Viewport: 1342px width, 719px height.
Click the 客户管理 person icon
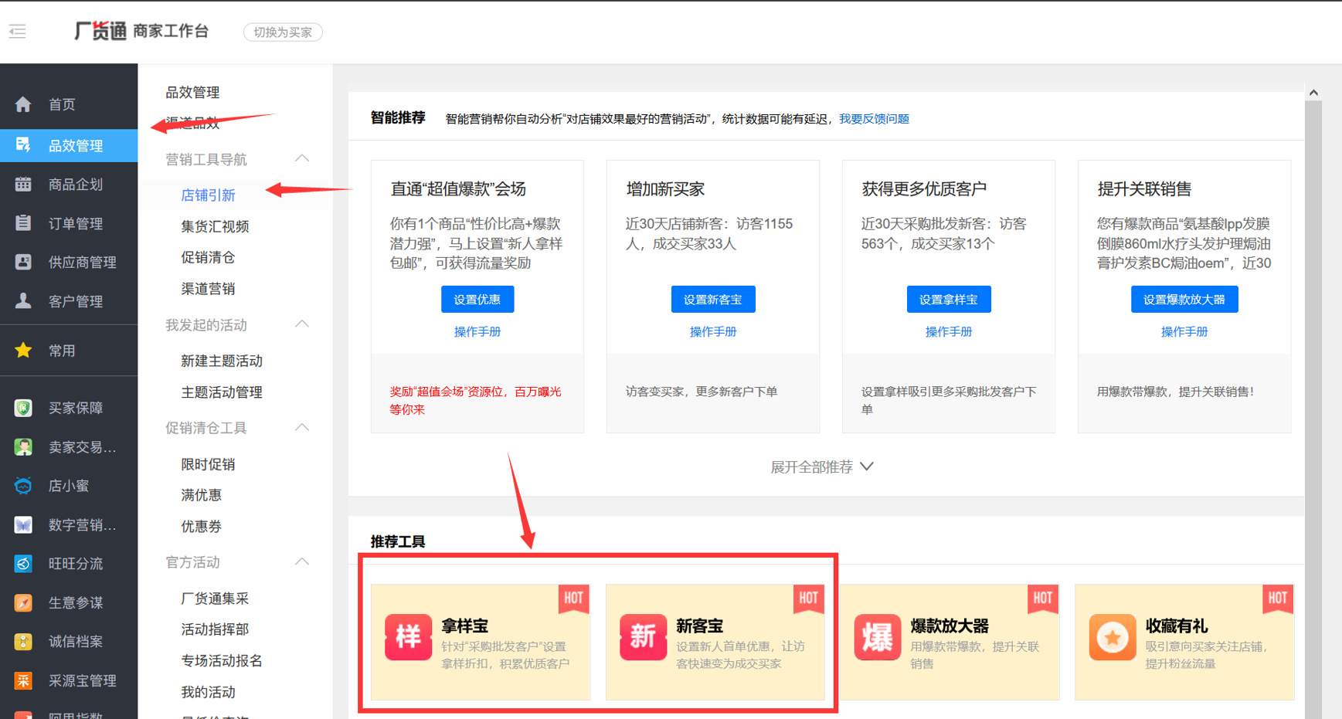click(x=23, y=301)
